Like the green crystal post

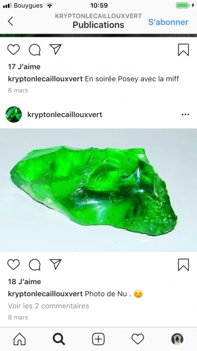[14, 264]
